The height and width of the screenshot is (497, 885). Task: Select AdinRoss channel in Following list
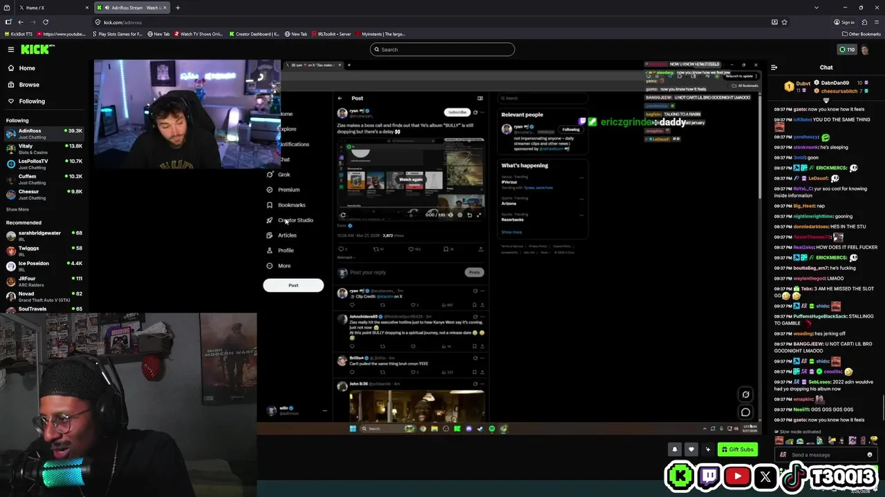(44, 133)
